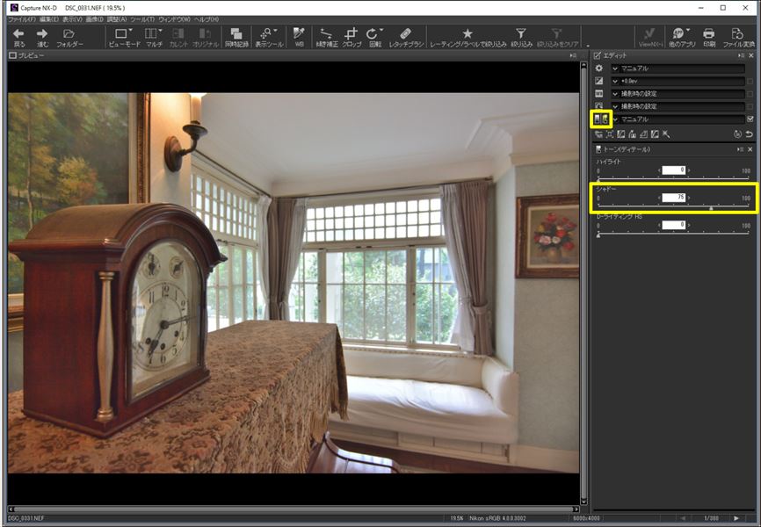Click the シャドー value field showing 75
The width and height of the screenshot is (761, 527).
tap(674, 198)
